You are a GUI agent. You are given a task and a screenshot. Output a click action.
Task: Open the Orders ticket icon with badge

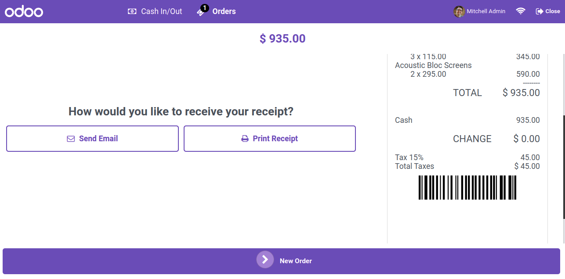[202, 11]
